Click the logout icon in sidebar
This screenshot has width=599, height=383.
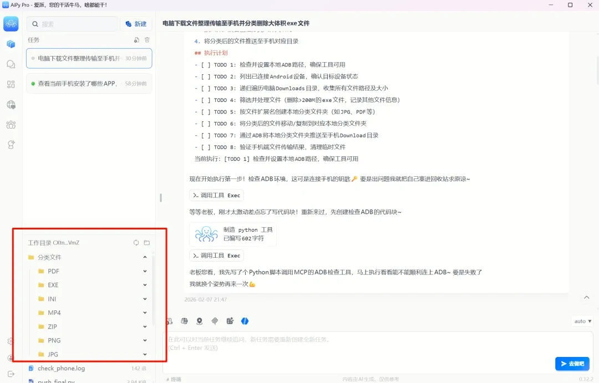(x=11, y=374)
